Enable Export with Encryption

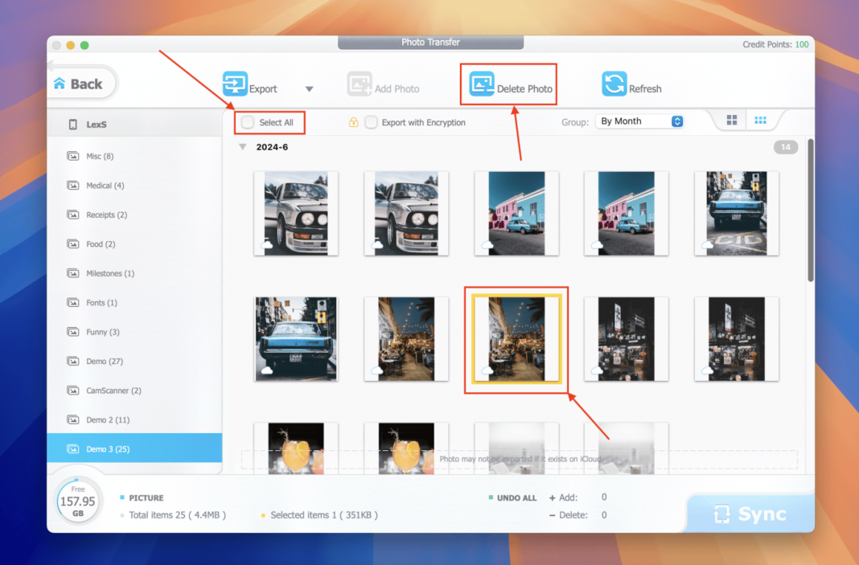coord(371,122)
